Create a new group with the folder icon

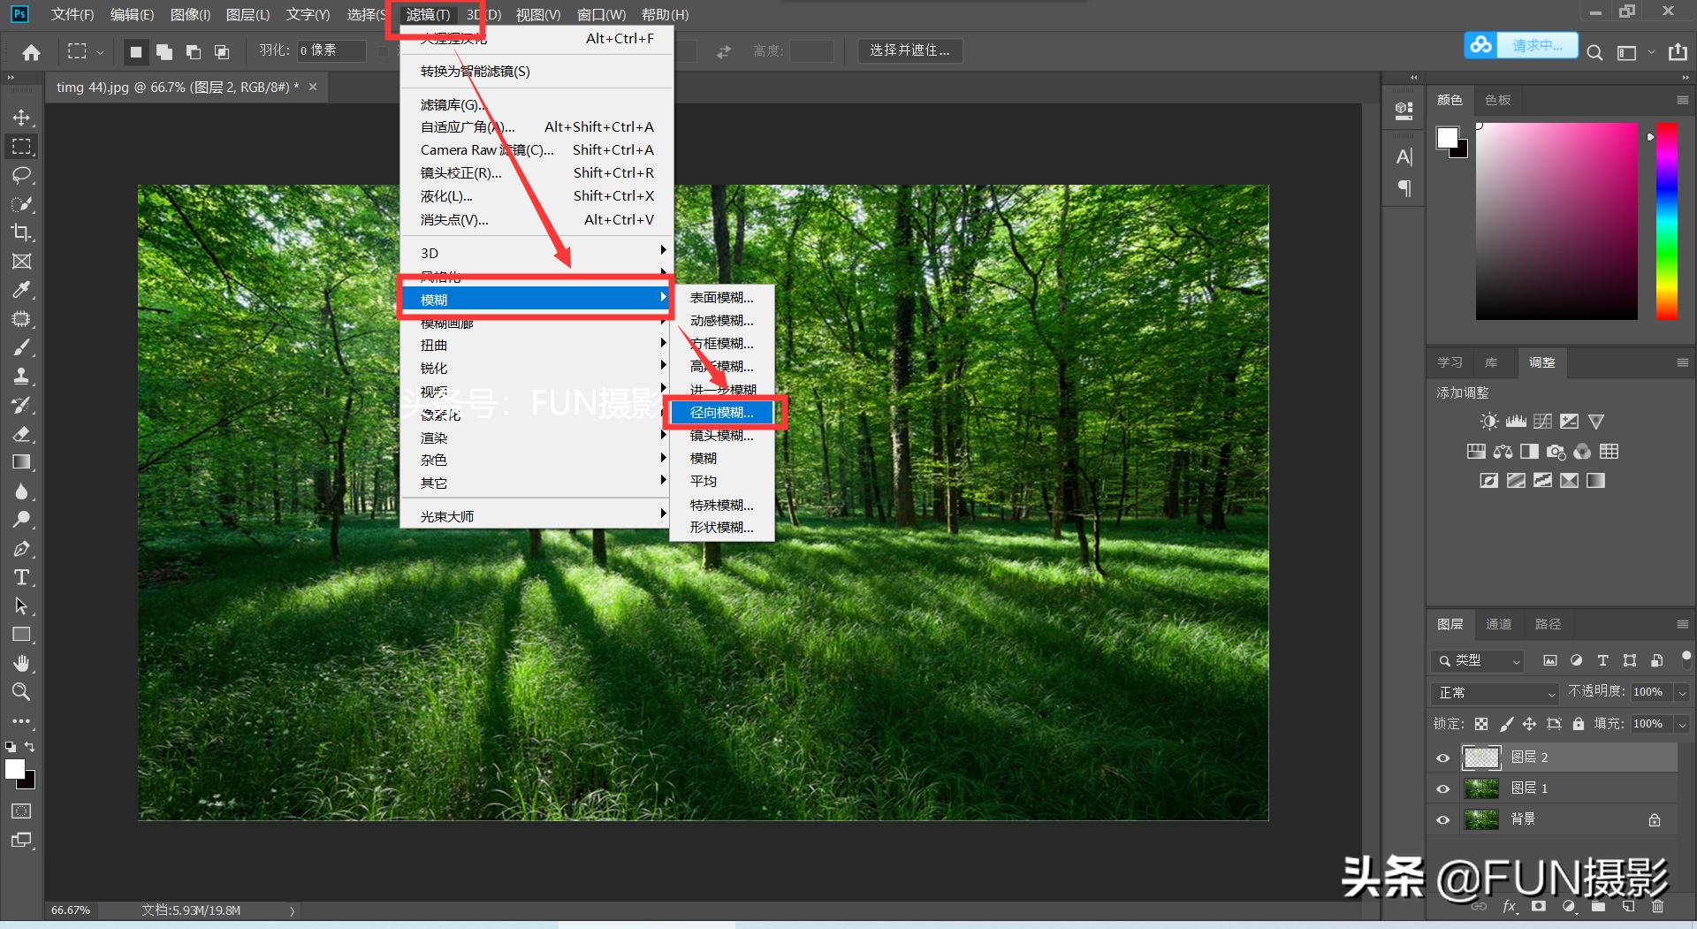[x=1598, y=906]
